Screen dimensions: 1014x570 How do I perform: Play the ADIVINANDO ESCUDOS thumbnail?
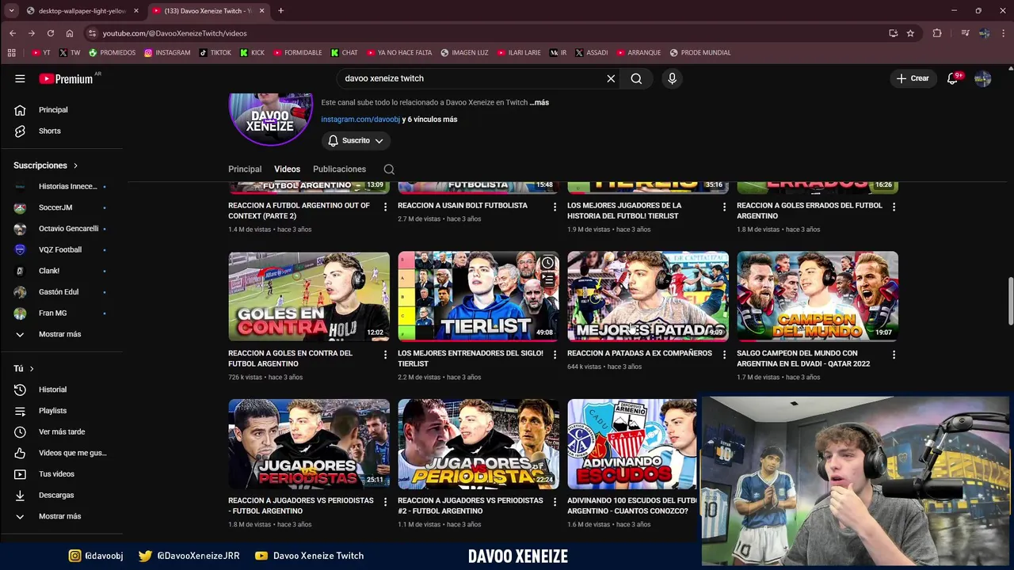632,444
